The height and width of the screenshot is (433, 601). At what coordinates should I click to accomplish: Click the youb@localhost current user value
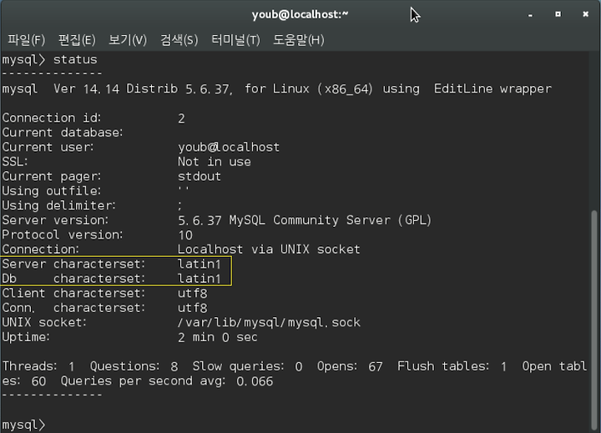point(229,147)
